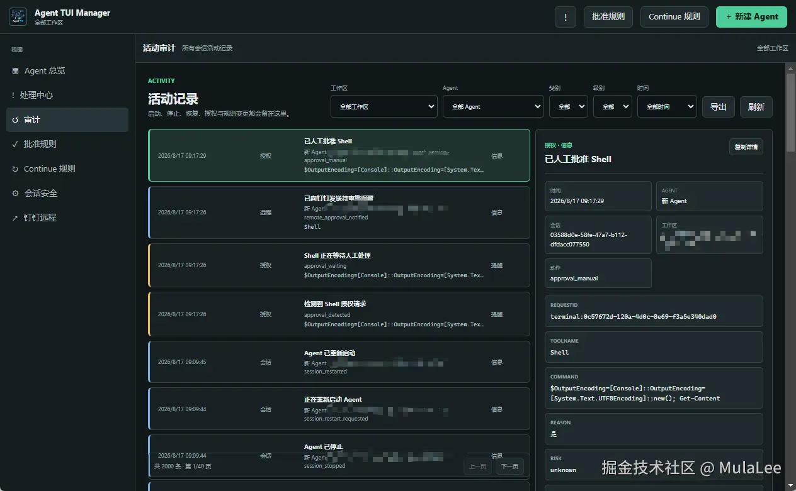
Task: Open the 级别 filter dropdown
Action: (612, 106)
